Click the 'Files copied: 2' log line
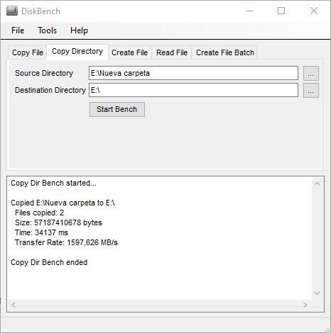Screen dimensions: 331x333 [39, 213]
